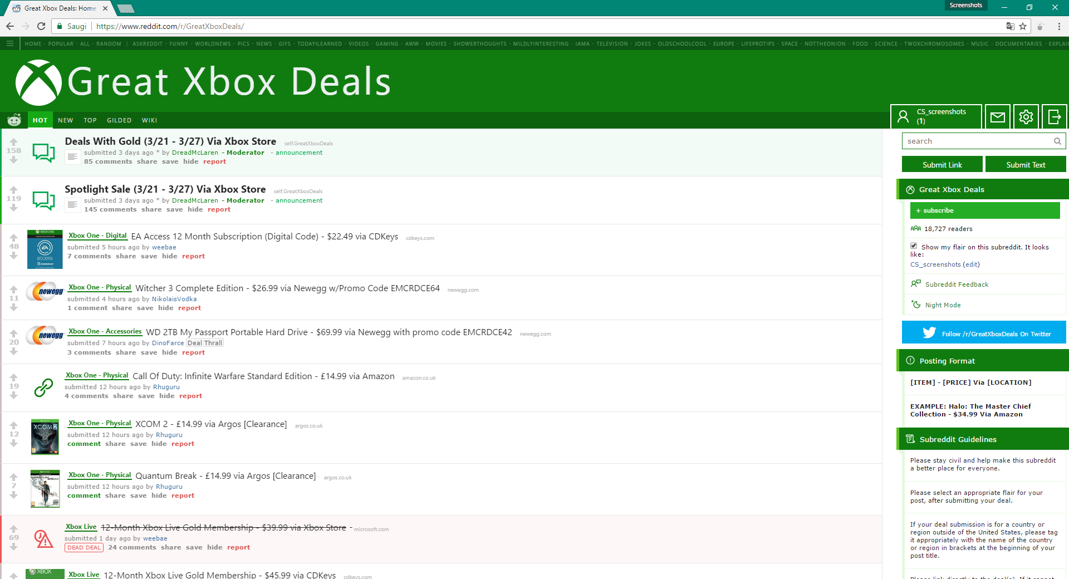Viewport: 1069px width, 579px height.
Task: Open the XCOM 2 post thumbnail
Action: [45, 437]
